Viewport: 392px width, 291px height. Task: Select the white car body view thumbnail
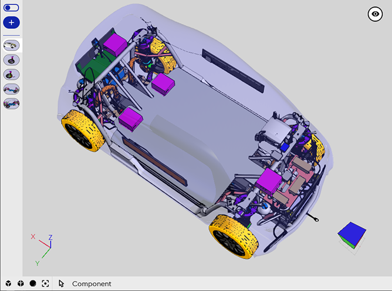(x=11, y=46)
